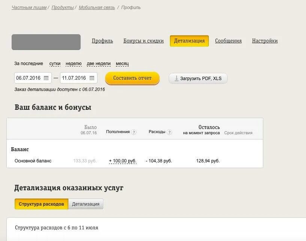
Task: Open calendar picker for start date 06.07.2016
Action: coord(46,78)
